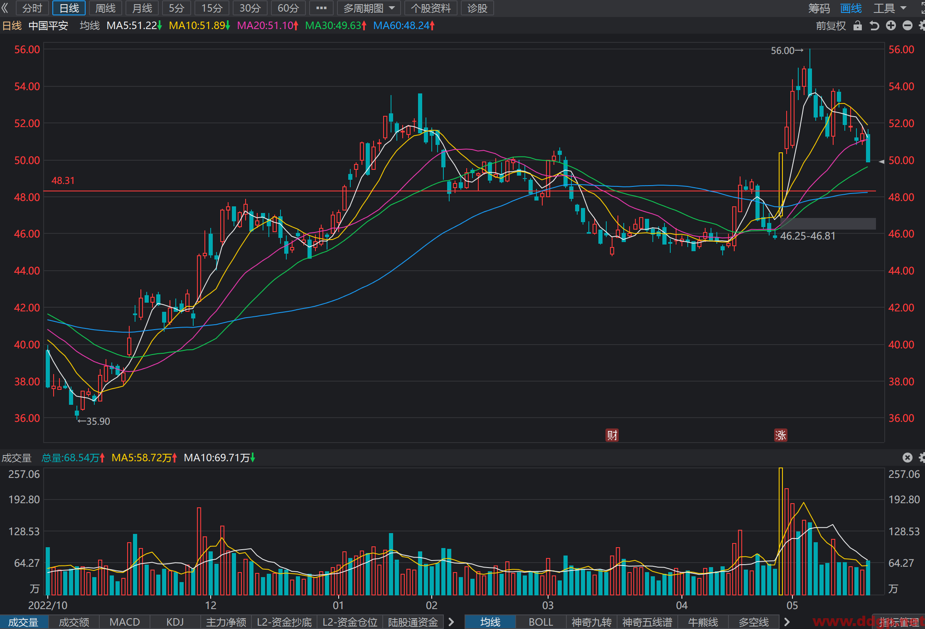Screen dimensions: 925x629
Task: Open 个股资料 stock info
Action: tap(431, 8)
